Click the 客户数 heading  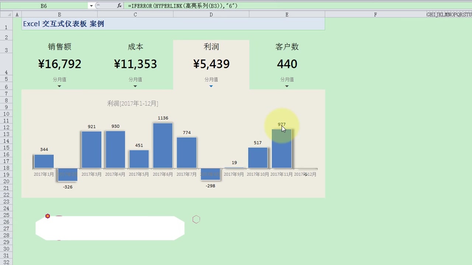click(287, 47)
